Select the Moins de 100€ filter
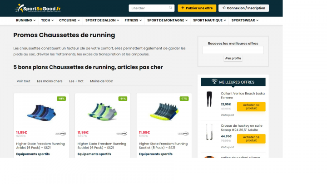327x184 pixels. (x=101, y=81)
